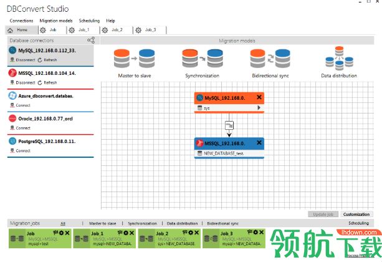382x262 pixels.
Task: Select the MSSQL_192.168.0. node header on canvas
Action: (x=229, y=143)
